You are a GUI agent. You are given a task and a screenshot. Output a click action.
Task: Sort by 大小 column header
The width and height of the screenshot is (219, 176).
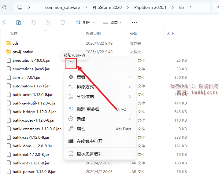point(170,34)
